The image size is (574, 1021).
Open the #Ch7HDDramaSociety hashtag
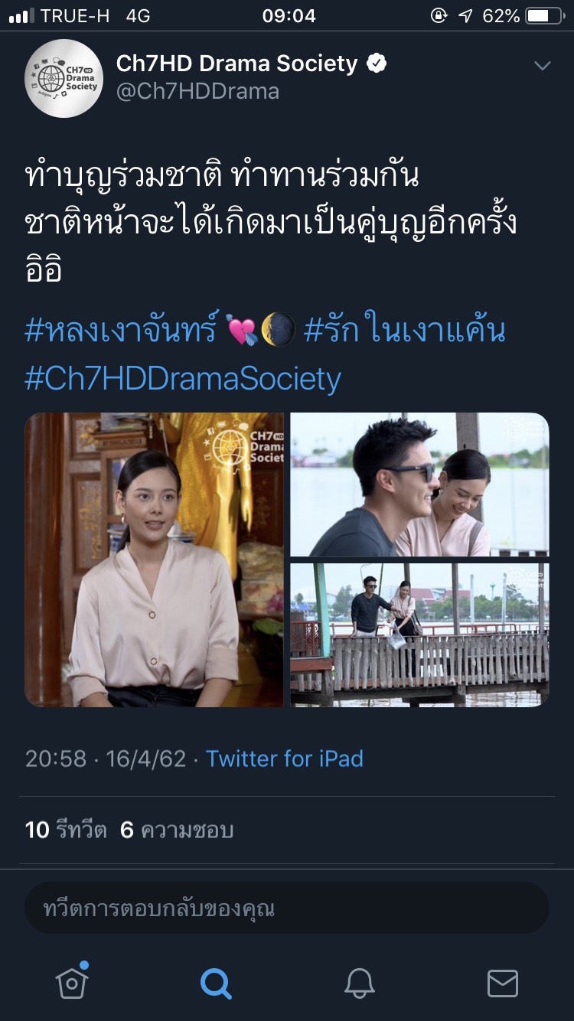click(183, 379)
